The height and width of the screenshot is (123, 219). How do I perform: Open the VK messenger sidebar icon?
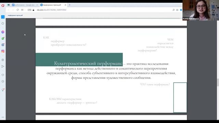click(3, 45)
